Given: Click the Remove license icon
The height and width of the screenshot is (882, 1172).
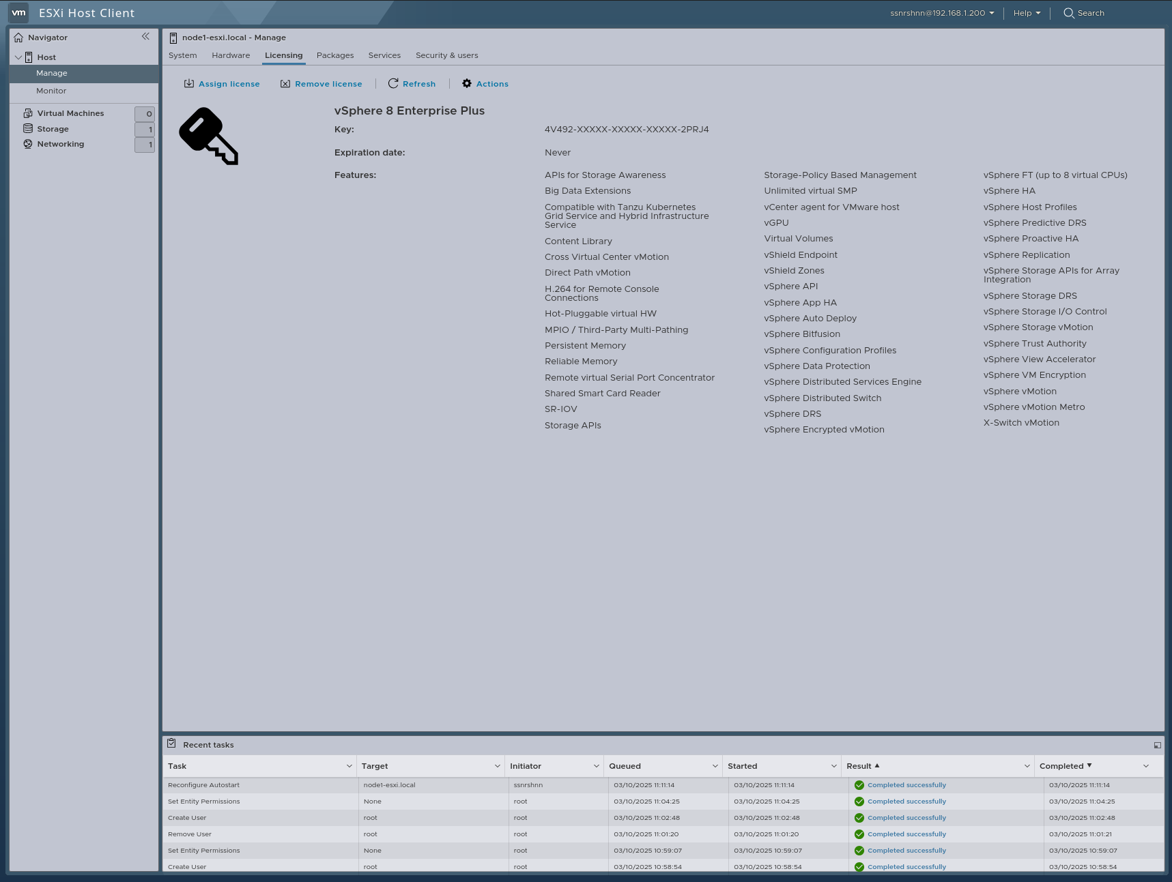Looking at the screenshot, I should point(285,83).
